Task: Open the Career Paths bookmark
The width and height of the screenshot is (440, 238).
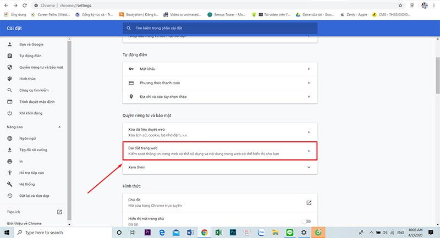Action: (51, 15)
